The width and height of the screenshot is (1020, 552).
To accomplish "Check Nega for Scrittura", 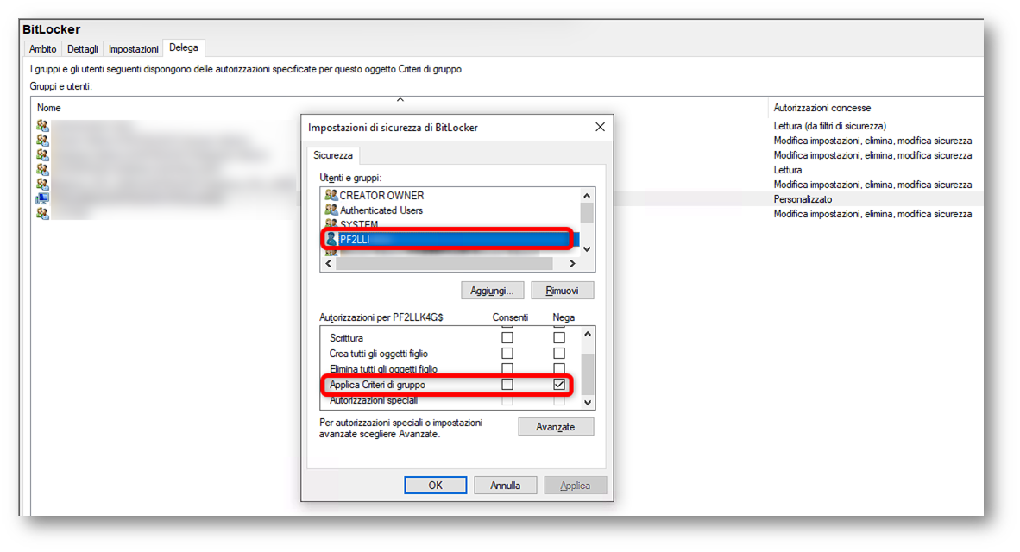I will click(559, 337).
